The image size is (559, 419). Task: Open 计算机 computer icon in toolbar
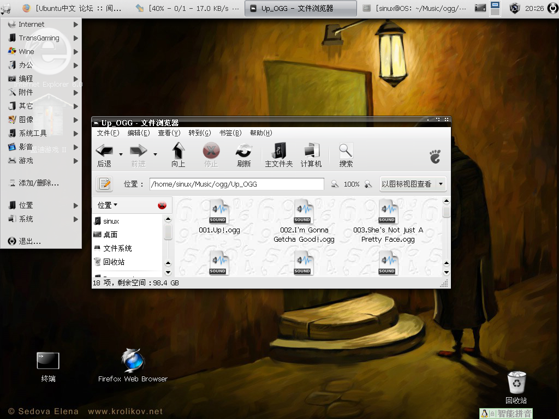tap(311, 151)
